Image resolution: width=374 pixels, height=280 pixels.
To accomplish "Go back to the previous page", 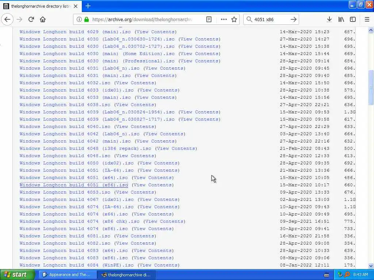I will [7, 19].
